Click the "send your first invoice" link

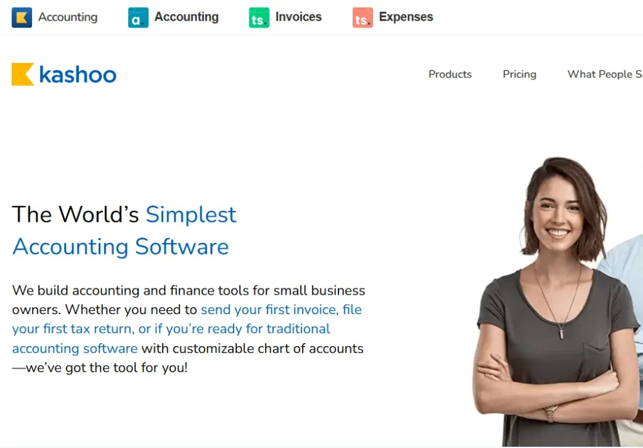click(267, 310)
